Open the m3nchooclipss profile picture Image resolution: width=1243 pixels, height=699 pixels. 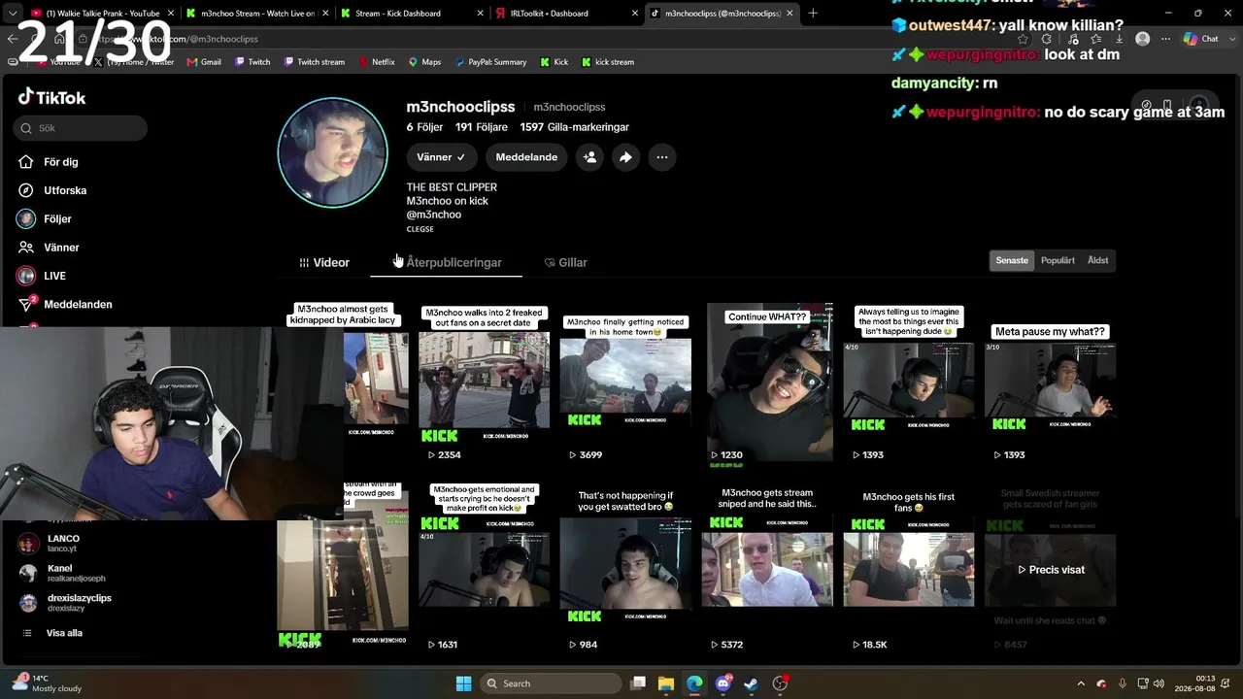pos(333,152)
